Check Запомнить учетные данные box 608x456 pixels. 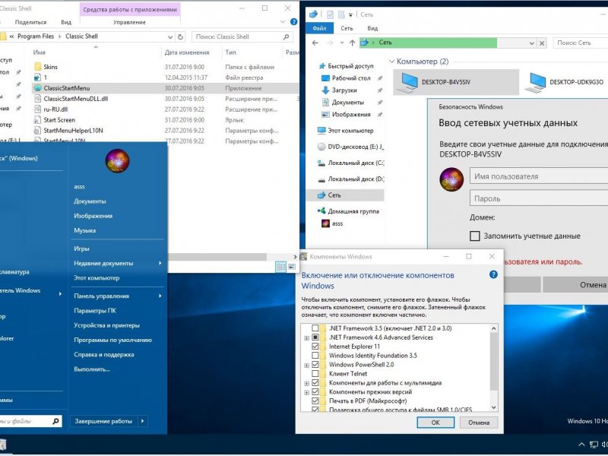click(x=474, y=236)
